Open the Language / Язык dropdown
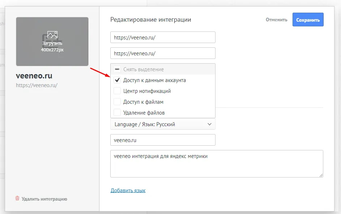 pos(163,124)
